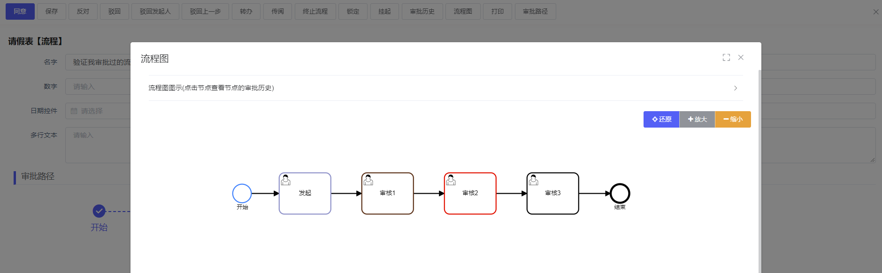Click the fullscreen icon in the 流程图 dialog

click(726, 57)
